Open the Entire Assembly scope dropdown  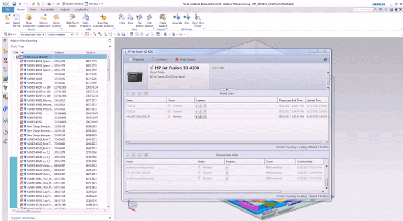61,34
